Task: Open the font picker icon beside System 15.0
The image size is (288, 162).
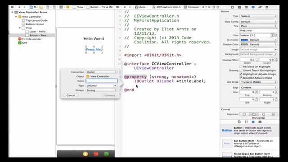Action: [273, 35]
